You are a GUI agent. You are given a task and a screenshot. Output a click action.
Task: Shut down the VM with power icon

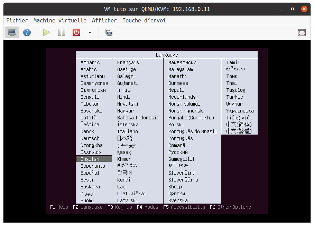[76, 32]
